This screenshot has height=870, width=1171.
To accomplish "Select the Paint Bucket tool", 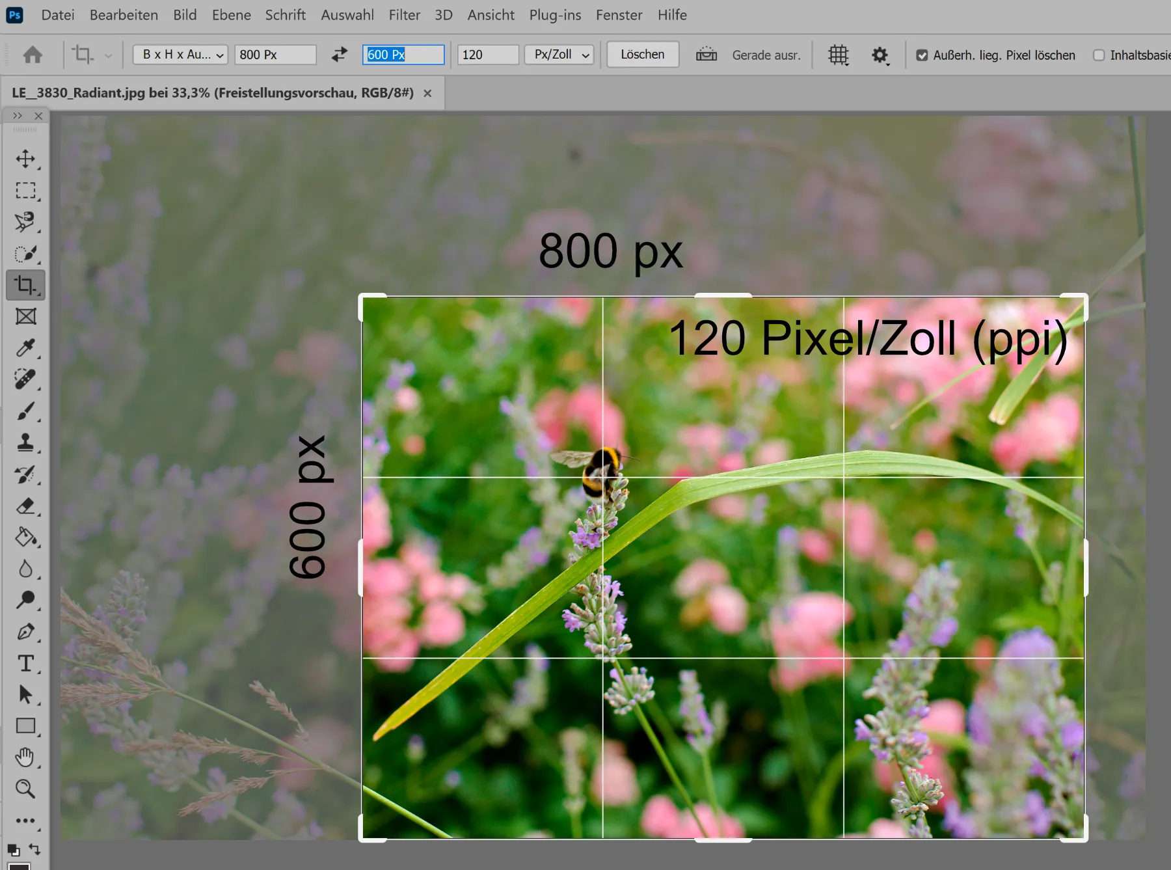I will point(25,537).
